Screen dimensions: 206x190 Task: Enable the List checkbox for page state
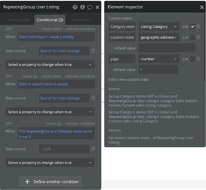[192, 59]
